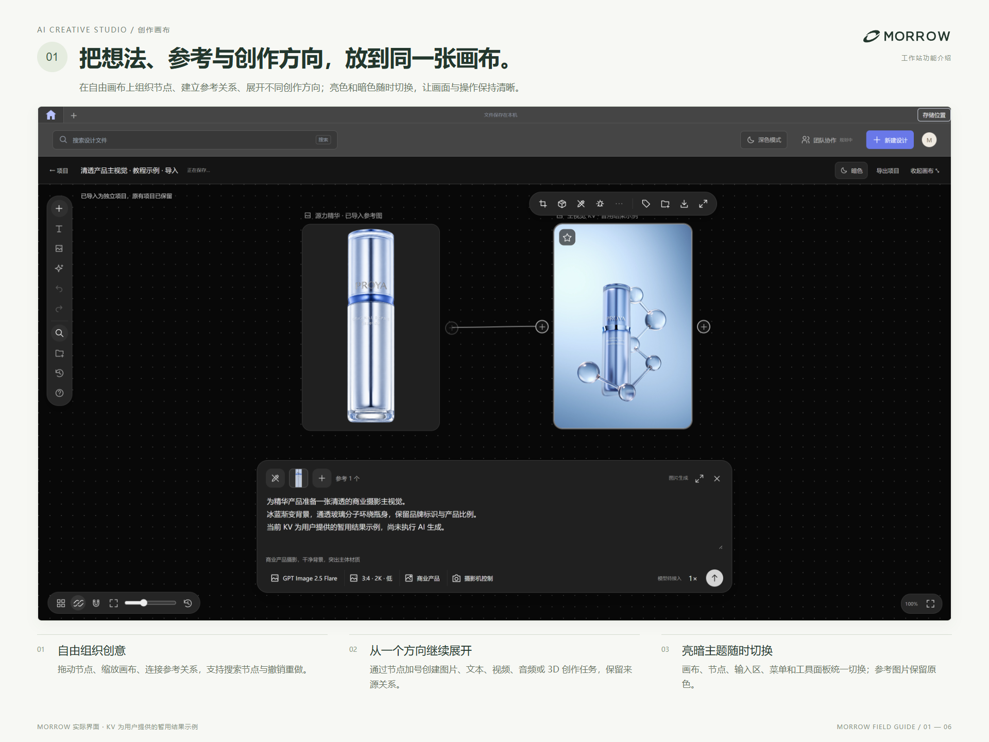Screen dimensions: 989x742
Task: Click the download icon in node toolbar
Action: [x=684, y=204]
